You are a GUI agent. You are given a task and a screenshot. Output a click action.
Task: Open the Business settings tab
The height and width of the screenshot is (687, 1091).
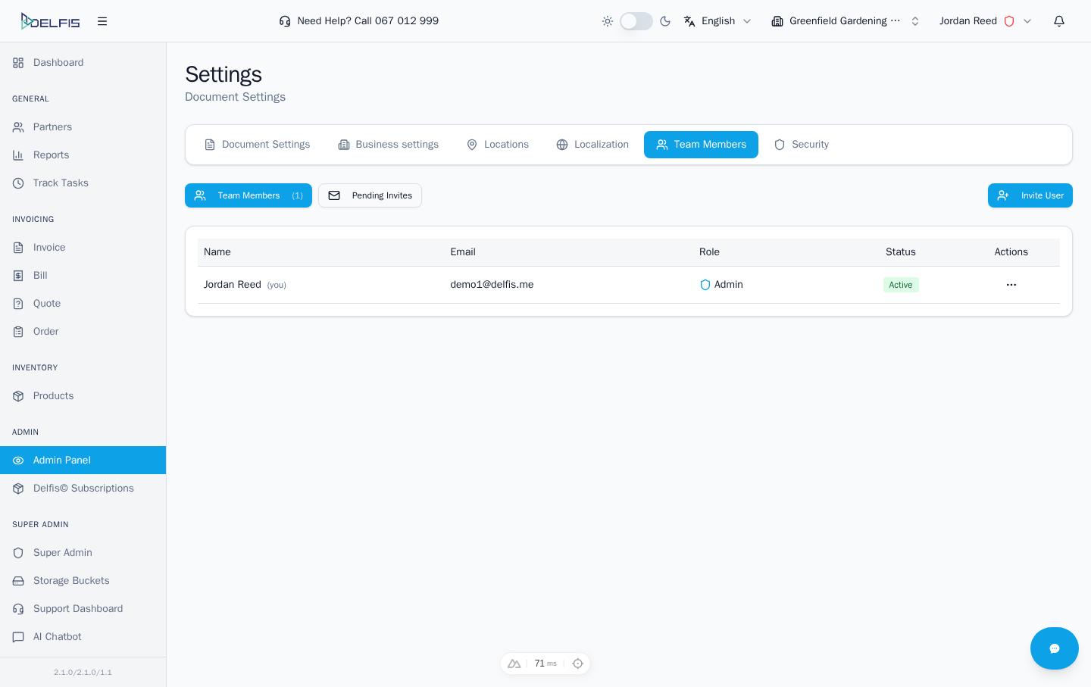coord(388,145)
